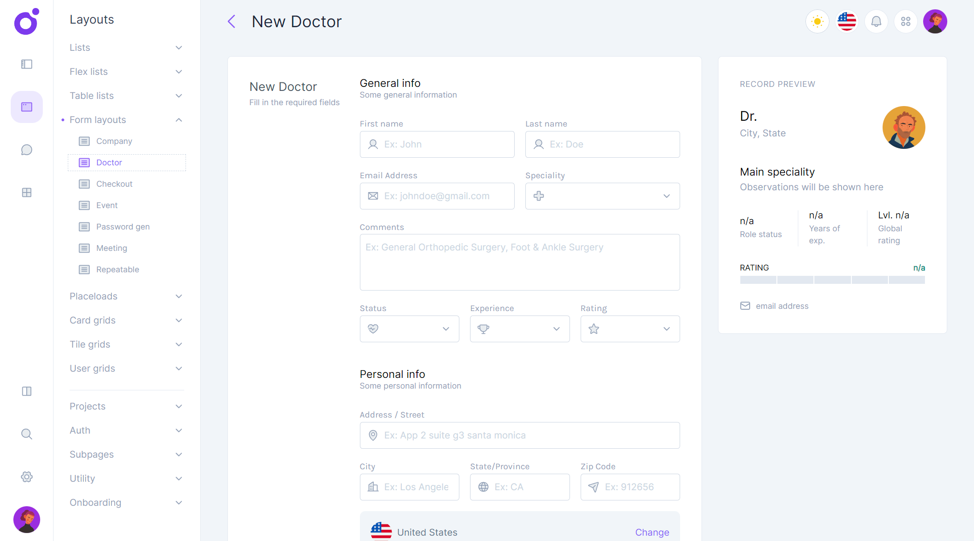Open the Speciality dropdown

(602, 196)
